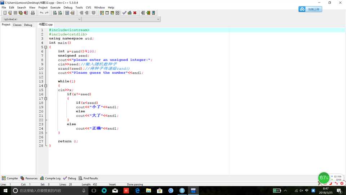The image size is (346, 195).
Task: Click the Open file toolbar icon
Action: tap(10, 13)
